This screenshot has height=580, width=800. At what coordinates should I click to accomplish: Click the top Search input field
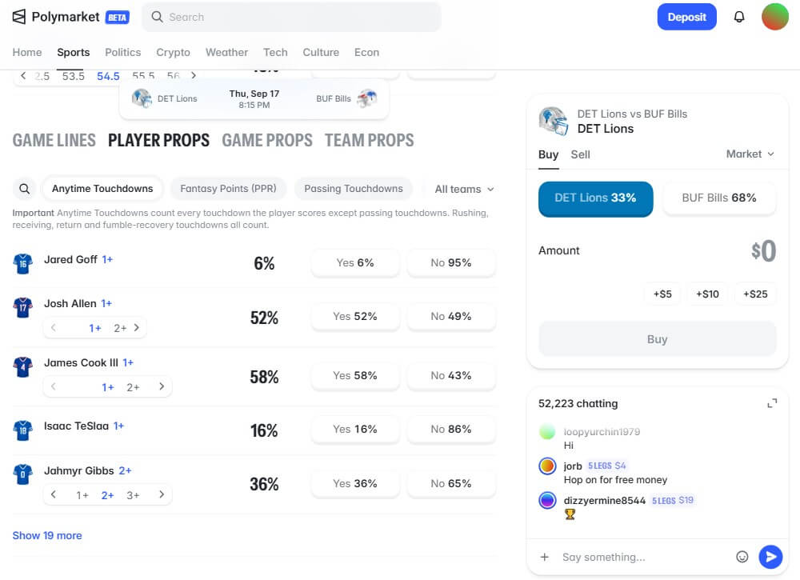(291, 17)
